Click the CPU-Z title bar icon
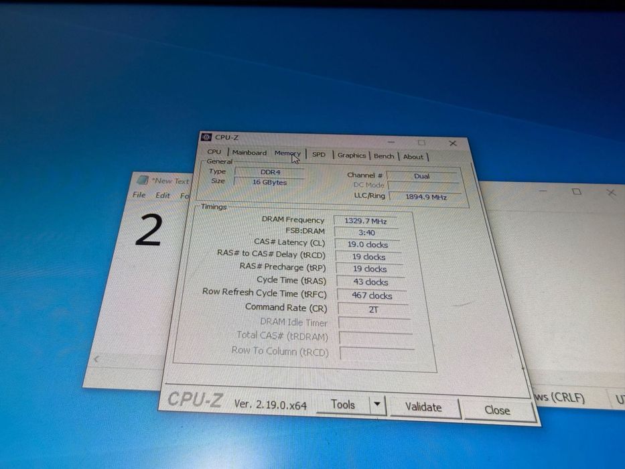This screenshot has width=625, height=469. pos(206,137)
